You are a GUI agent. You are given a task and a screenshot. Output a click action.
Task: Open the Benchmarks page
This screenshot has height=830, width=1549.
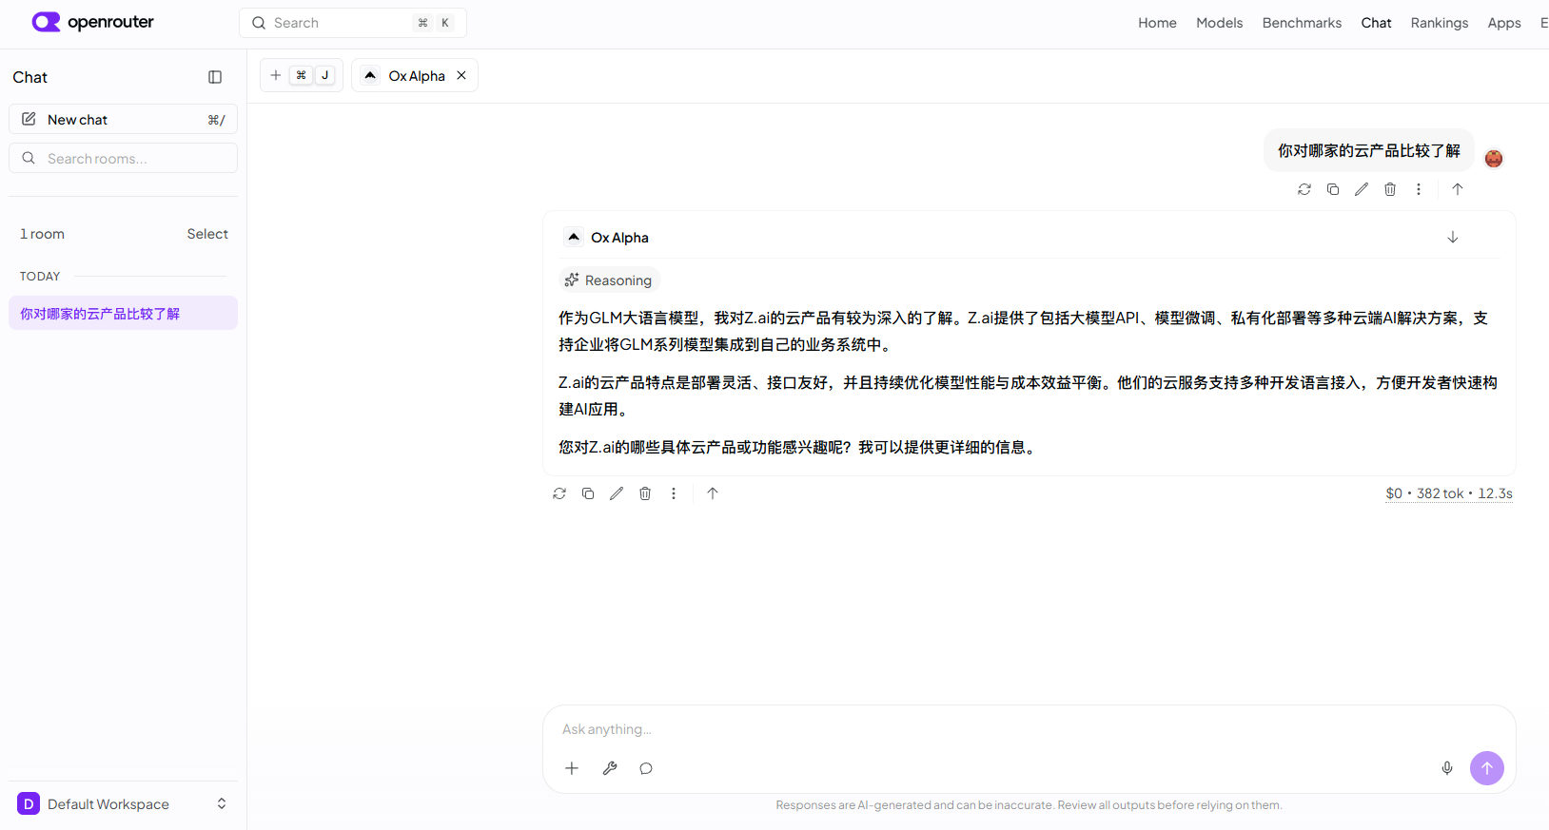coord(1302,23)
